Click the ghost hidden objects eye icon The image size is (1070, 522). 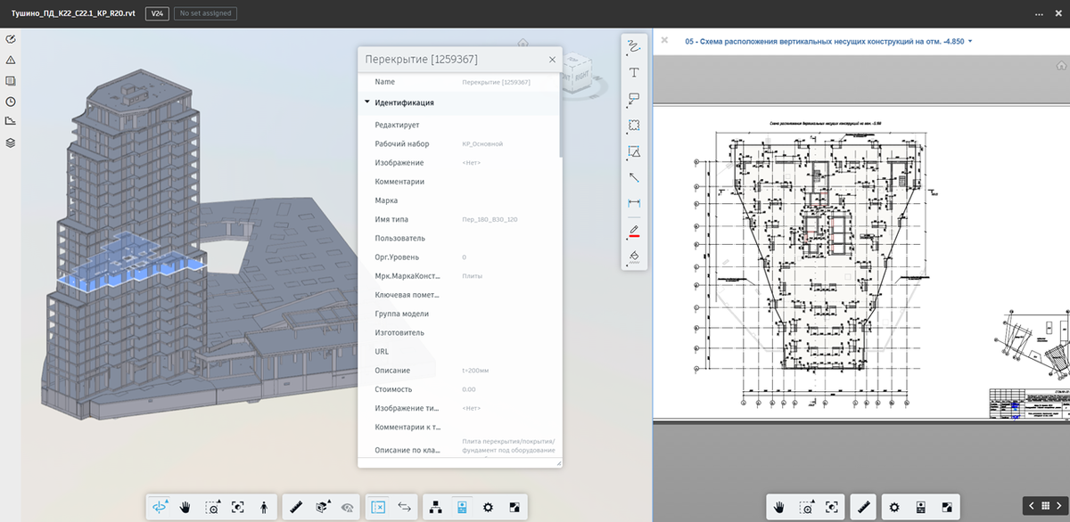[349, 506]
